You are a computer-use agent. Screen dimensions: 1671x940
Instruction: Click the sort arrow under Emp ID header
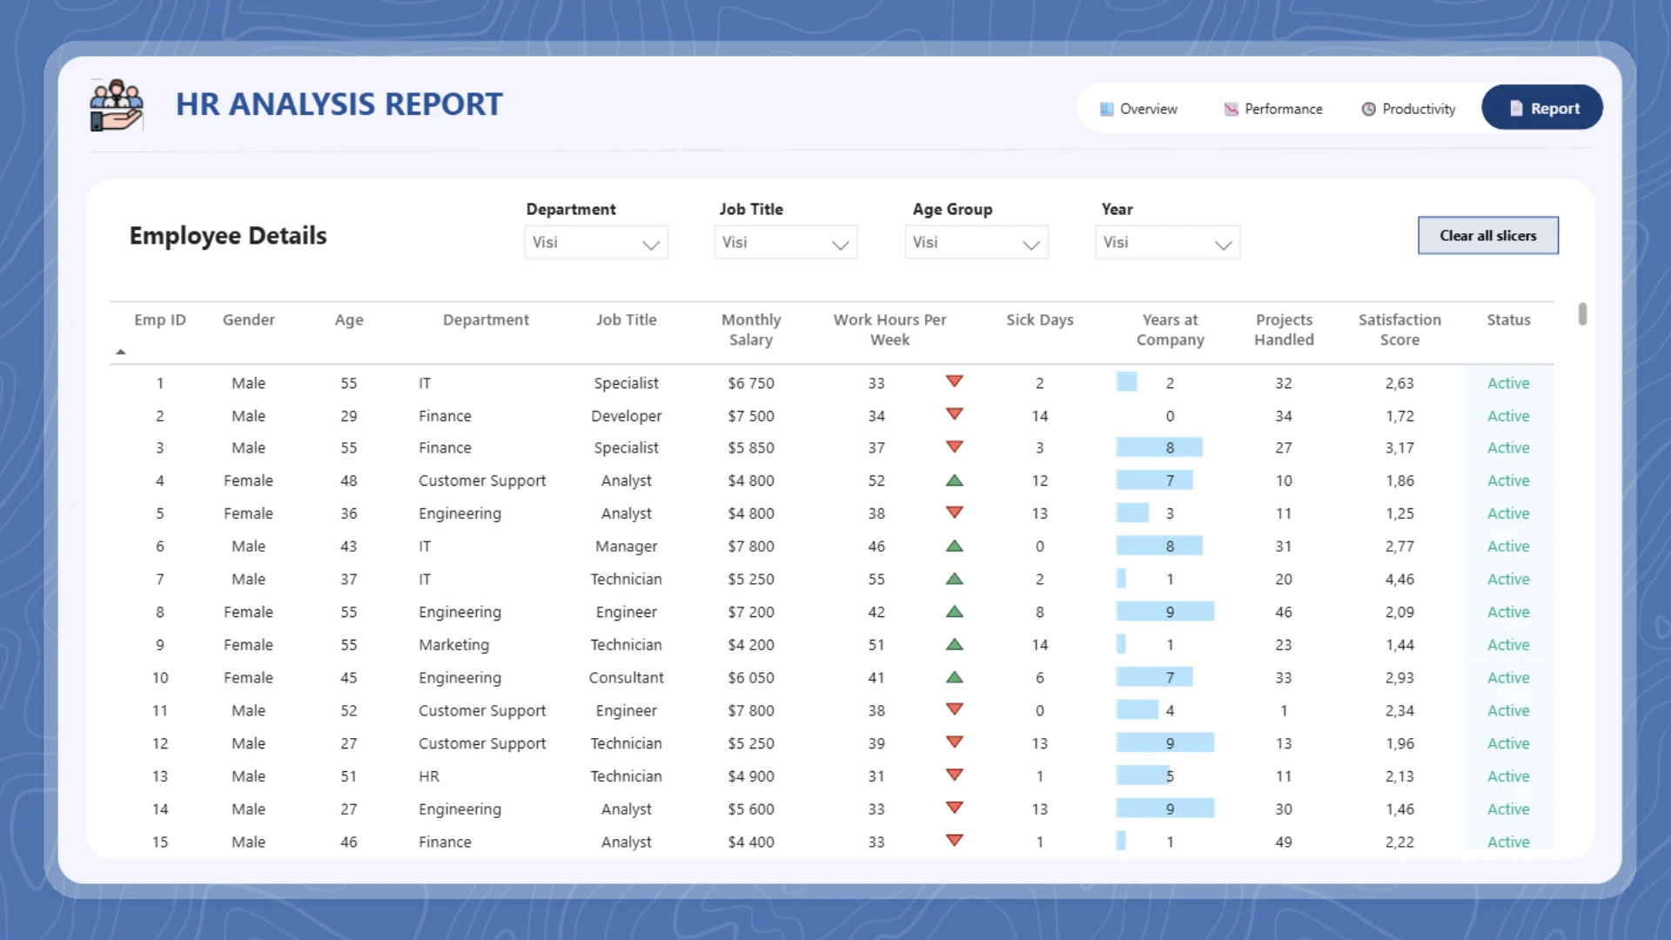121,351
